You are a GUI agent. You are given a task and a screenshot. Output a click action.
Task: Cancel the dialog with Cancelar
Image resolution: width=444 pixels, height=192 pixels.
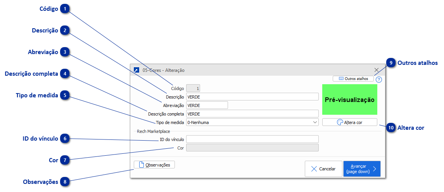pyautogui.click(x=323, y=168)
